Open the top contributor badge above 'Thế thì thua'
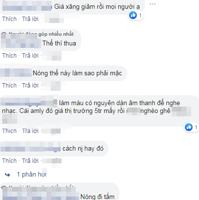 [x=38, y=34]
